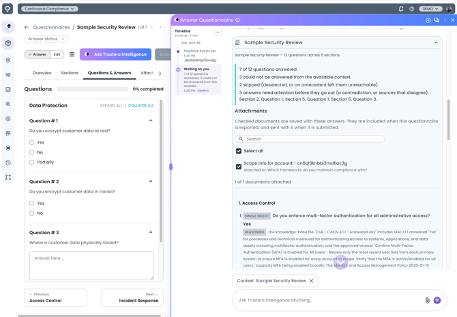Viewport: 457px width, 317px height.
Task: Uncheck the Scope Info for account document
Action: (239, 167)
